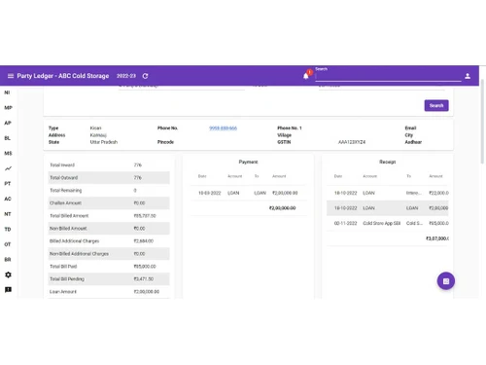
Task: Click the refresh icon beside 2022-23
Action: [x=145, y=76]
